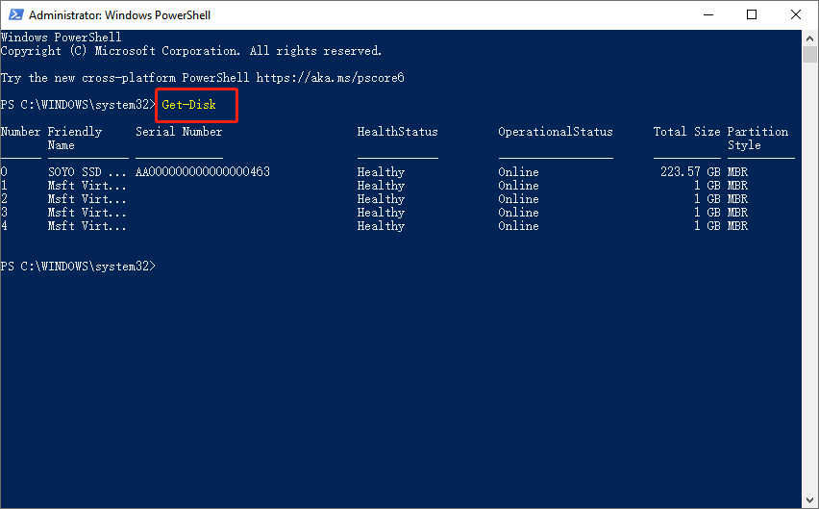
Task: Click the '223.57 GB' size value
Action: tap(690, 172)
